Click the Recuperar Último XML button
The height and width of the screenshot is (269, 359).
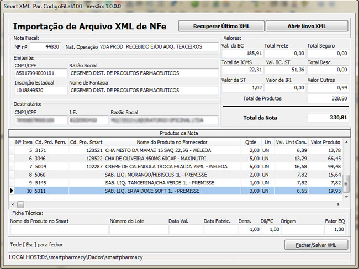click(x=221, y=26)
